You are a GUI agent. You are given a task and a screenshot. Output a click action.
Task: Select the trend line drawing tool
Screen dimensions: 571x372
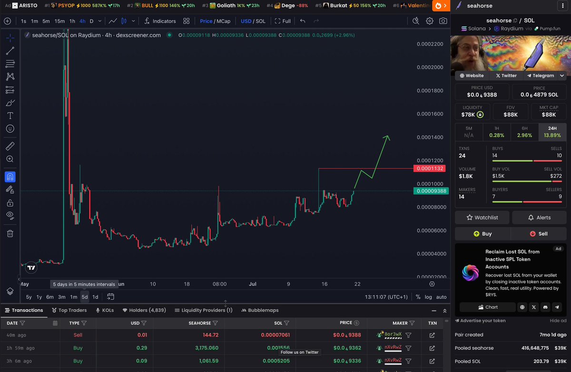point(10,51)
